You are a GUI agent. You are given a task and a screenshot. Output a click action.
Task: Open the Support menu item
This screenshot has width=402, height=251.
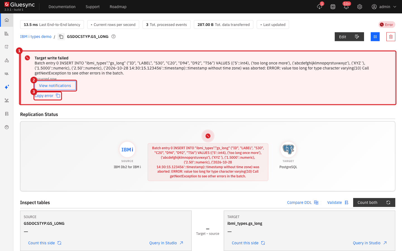92,7
